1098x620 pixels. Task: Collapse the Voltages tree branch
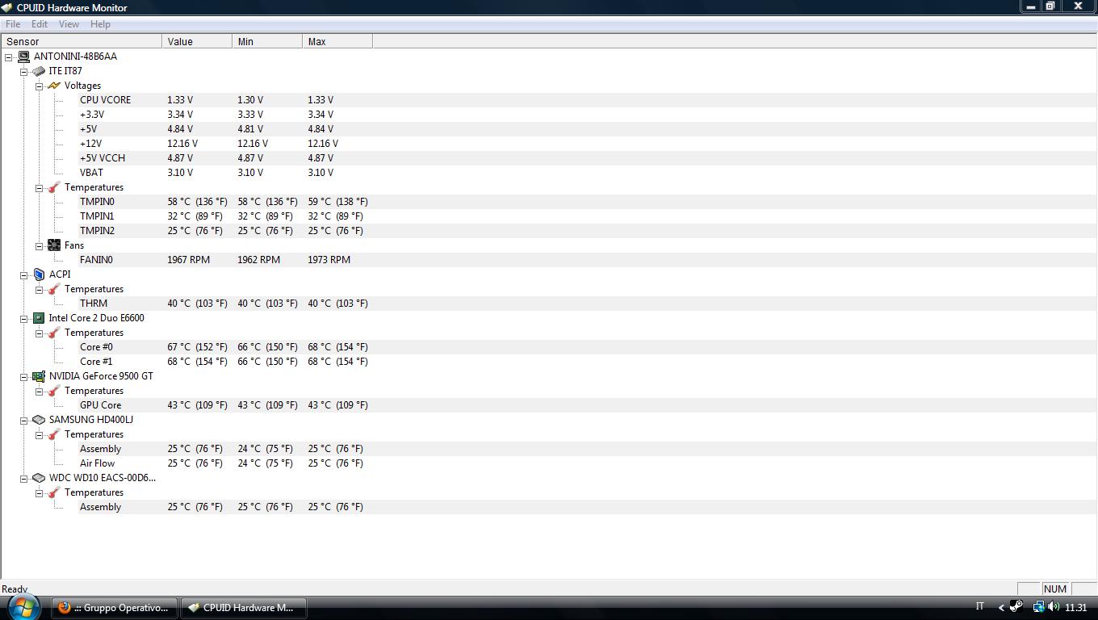(x=39, y=86)
